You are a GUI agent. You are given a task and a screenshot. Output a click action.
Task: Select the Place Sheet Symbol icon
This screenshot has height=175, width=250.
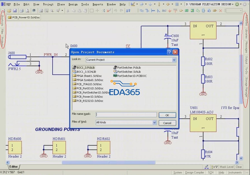(187, 11)
